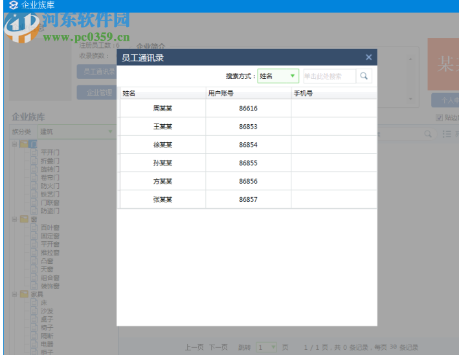This screenshot has height=355, width=459.
Task: Click account number 86856
Action: coord(248,181)
